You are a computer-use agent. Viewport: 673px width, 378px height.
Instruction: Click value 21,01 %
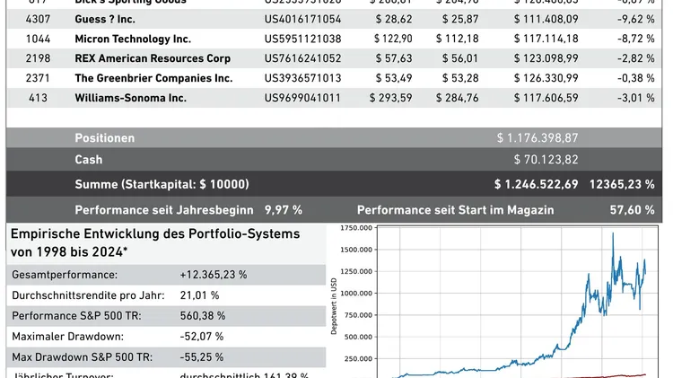coord(199,295)
